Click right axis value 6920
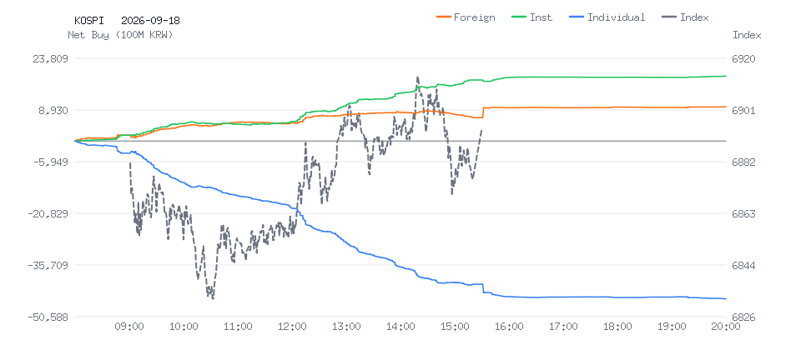Viewport: 801px width, 350px height. (x=743, y=58)
